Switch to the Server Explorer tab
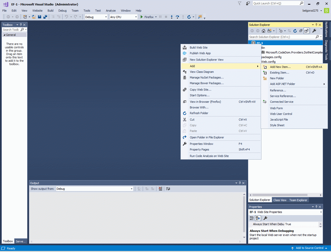Image resolution: width=331 pixels, height=252 pixels. (x=21, y=241)
